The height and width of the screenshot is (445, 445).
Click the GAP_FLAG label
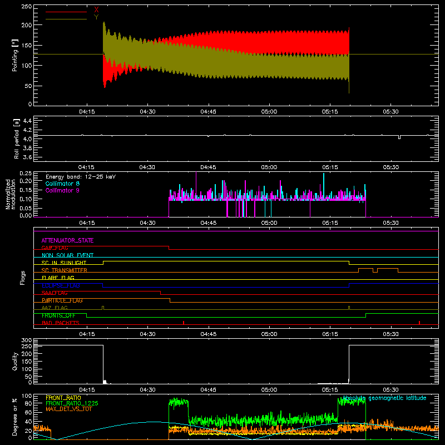click(x=55, y=248)
